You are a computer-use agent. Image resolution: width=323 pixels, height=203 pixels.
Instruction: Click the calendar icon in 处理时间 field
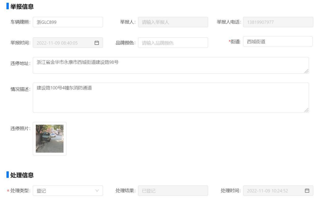307,191
